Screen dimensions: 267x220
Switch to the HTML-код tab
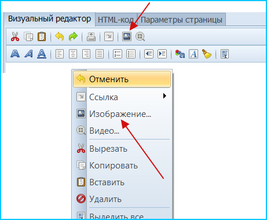pos(116,20)
